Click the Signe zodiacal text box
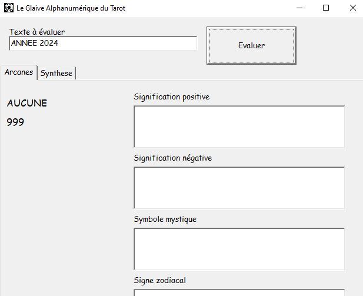Image resolution: width=363 pixels, height=296 pixels. point(239,292)
